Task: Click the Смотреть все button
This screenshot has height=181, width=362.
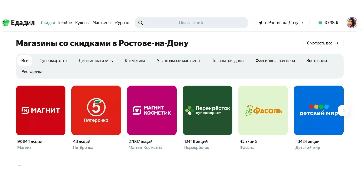Action: coord(322,43)
